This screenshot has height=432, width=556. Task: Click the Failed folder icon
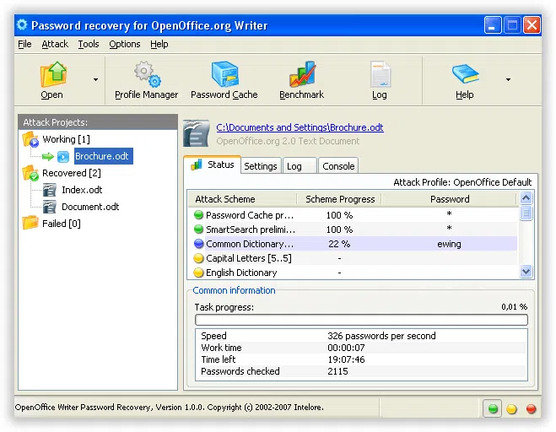(x=30, y=223)
